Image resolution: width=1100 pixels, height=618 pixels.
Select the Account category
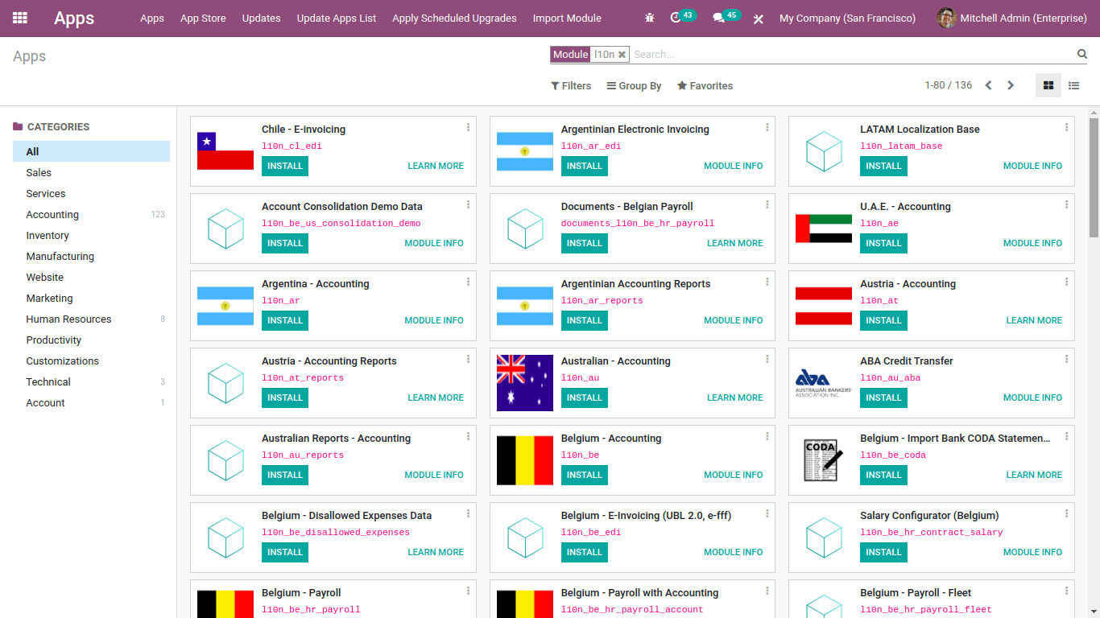(91, 402)
